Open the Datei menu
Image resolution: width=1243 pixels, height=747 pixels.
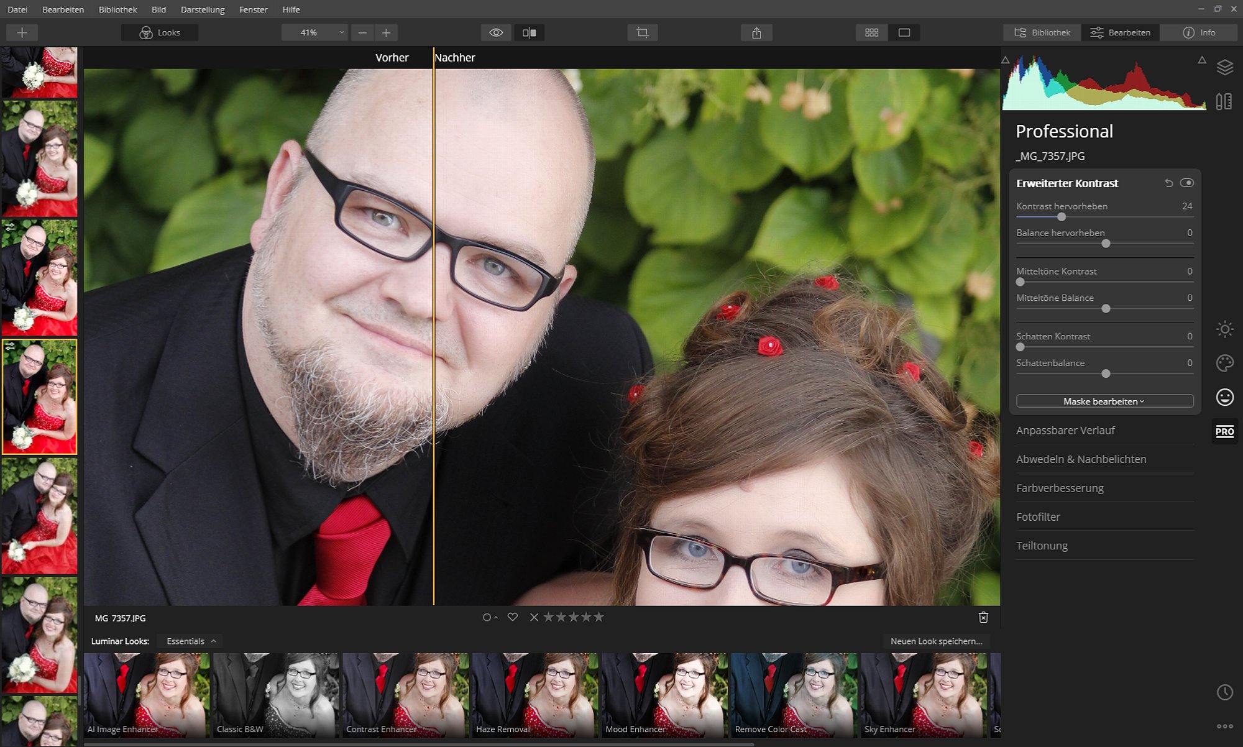17,9
